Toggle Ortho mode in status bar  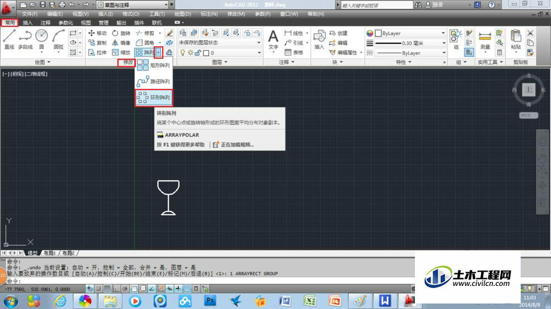click(x=116, y=289)
